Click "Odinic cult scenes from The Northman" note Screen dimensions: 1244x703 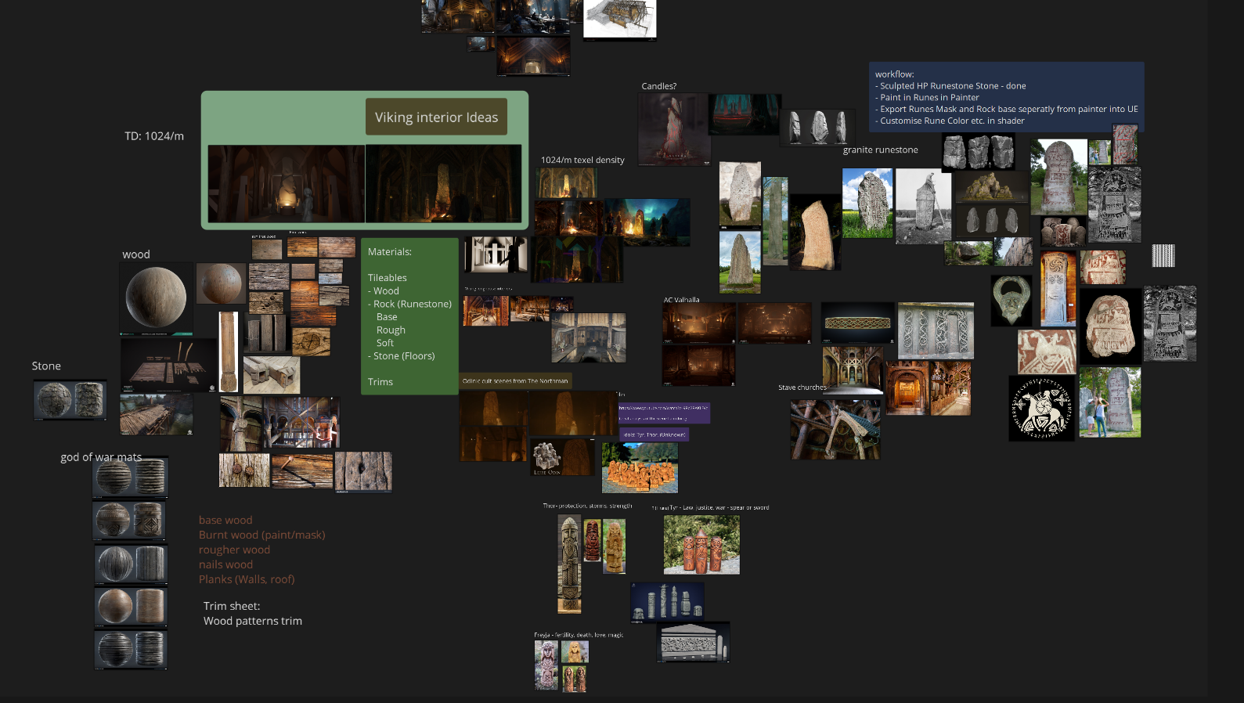pyautogui.click(x=515, y=381)
